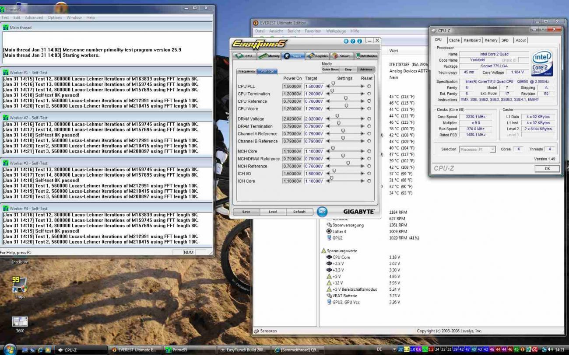This screenshot has width=569, height=355.
Task: Open the Options menu in Prime95
Action: 55,17
